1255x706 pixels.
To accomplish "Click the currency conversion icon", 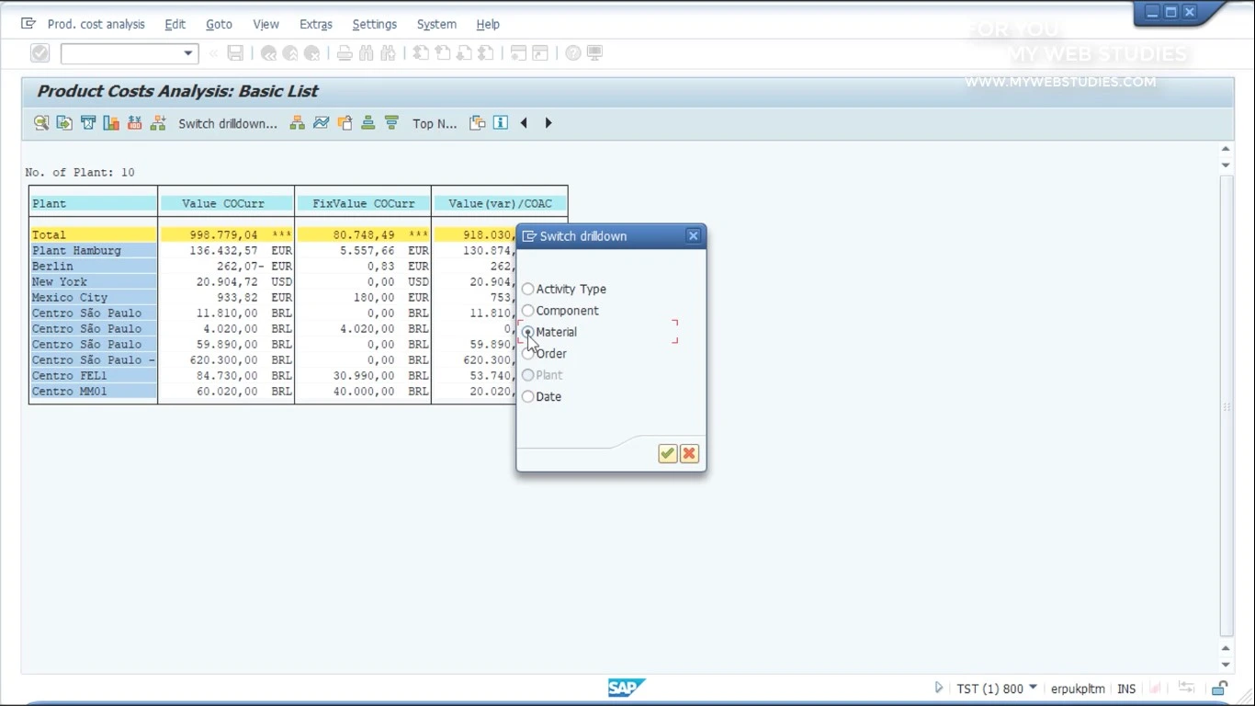I will pyautogui.click(x=135, y=123).
